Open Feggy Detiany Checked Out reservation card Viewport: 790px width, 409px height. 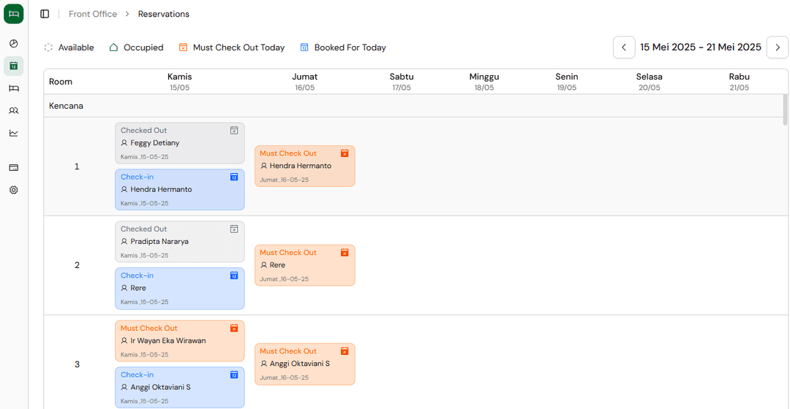coord(180,143)
